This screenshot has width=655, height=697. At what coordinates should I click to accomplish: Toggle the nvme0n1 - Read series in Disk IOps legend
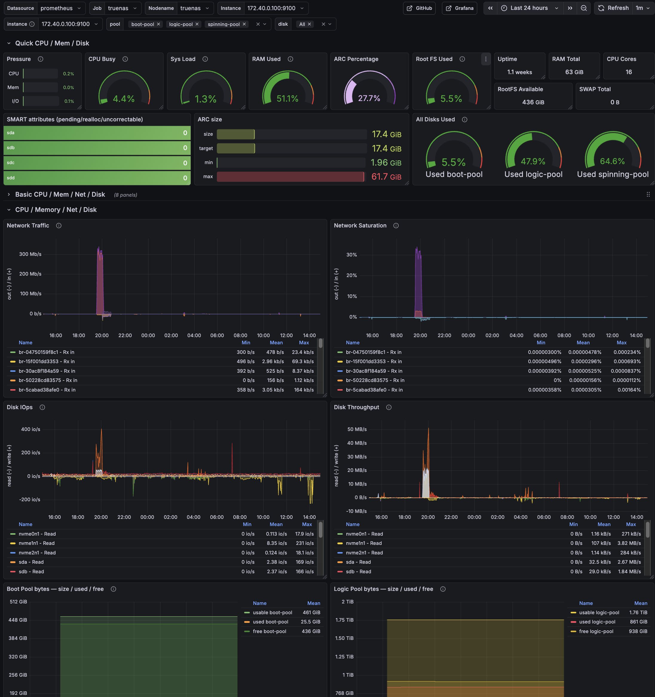[37, 534]
